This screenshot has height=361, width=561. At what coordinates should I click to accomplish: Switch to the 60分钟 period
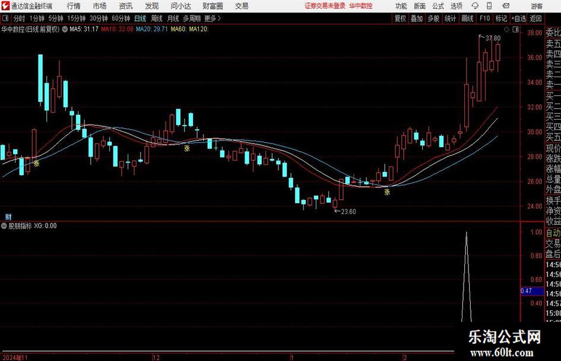121,18
